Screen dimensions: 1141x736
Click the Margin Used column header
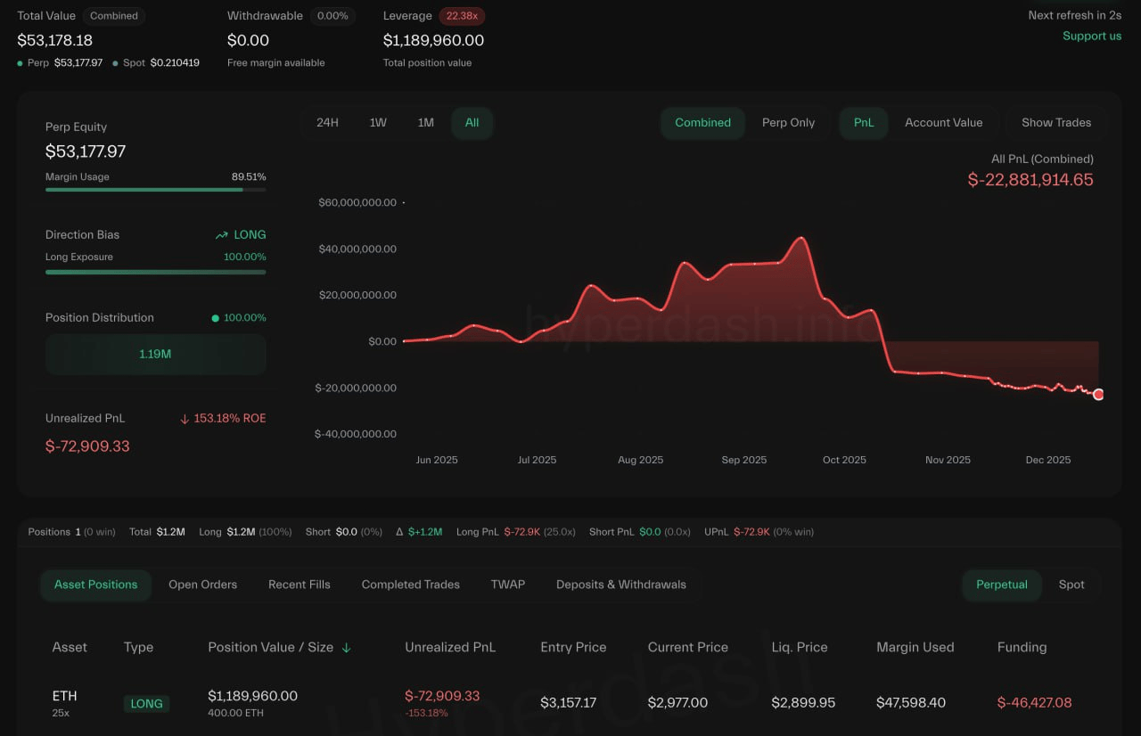(915, 648)
